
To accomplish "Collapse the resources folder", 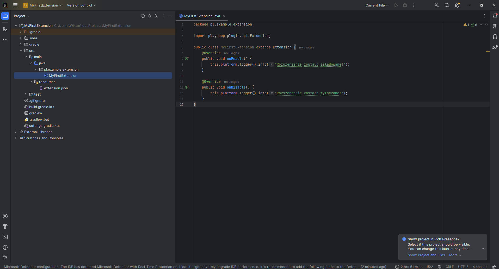I will (x=31, y=82).
